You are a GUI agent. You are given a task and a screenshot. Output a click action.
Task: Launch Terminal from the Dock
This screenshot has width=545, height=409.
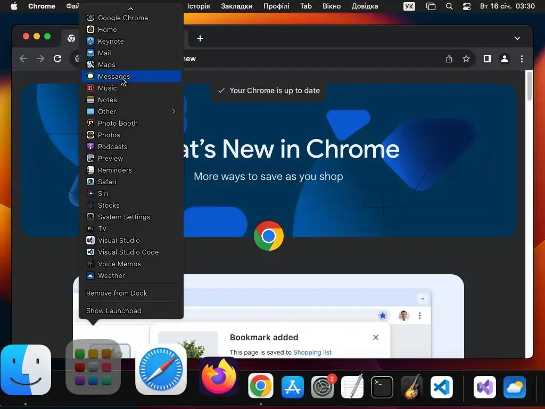coord(382,387)
